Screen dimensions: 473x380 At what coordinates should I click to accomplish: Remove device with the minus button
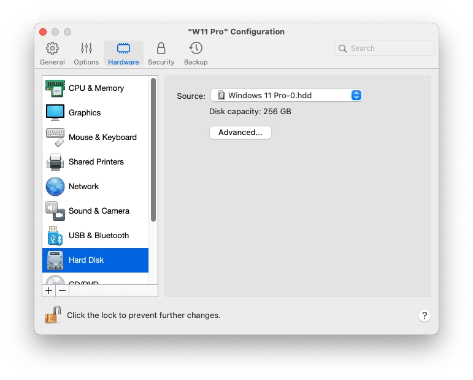tap(62, 291)
